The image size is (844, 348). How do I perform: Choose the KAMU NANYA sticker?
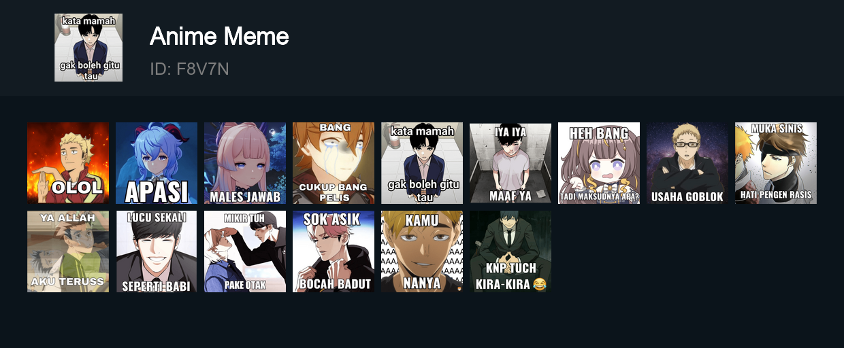(x=422, y=251)
